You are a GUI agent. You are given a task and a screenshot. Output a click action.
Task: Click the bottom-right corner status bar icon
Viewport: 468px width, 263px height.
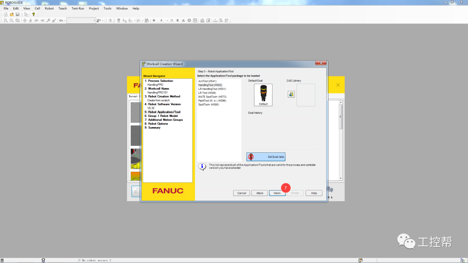463,260
